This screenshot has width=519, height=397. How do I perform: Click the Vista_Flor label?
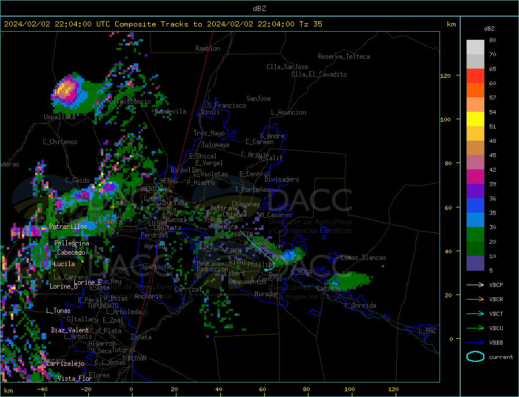click(x=75, y=378)
